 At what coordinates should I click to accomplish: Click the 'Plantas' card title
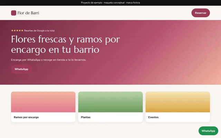click(x=86, y=117)
